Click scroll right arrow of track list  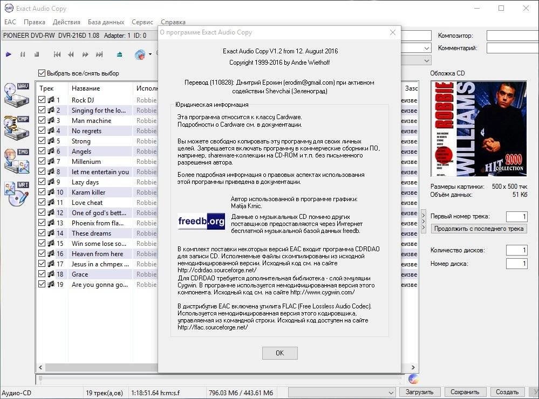click(x=413, y=367)
